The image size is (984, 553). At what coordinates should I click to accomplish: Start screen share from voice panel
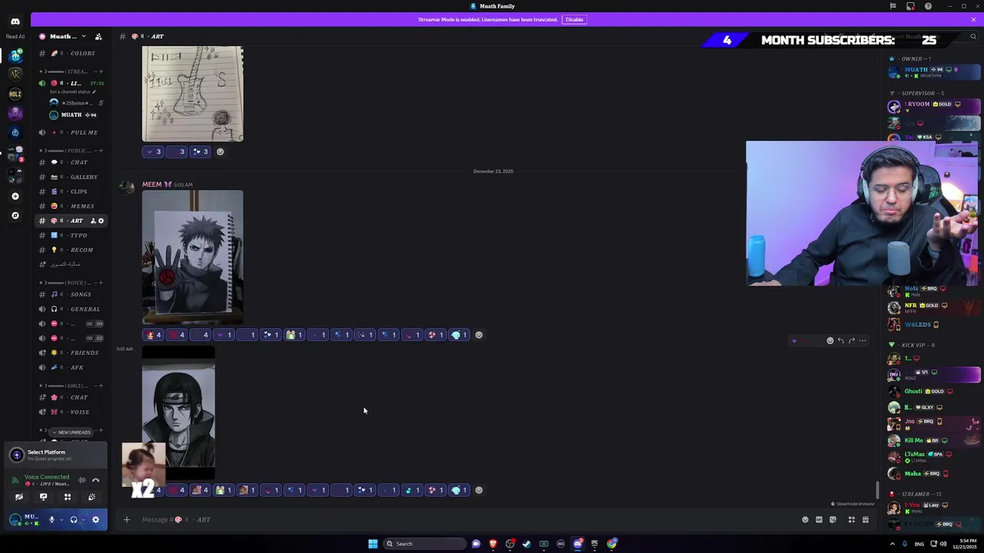[x=43, y=497]
